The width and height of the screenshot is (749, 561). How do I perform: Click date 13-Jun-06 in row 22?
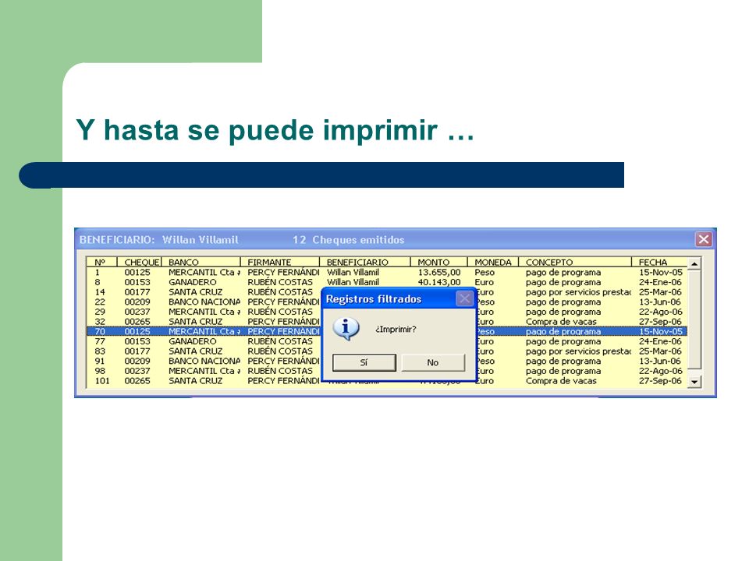coord(660,302)
